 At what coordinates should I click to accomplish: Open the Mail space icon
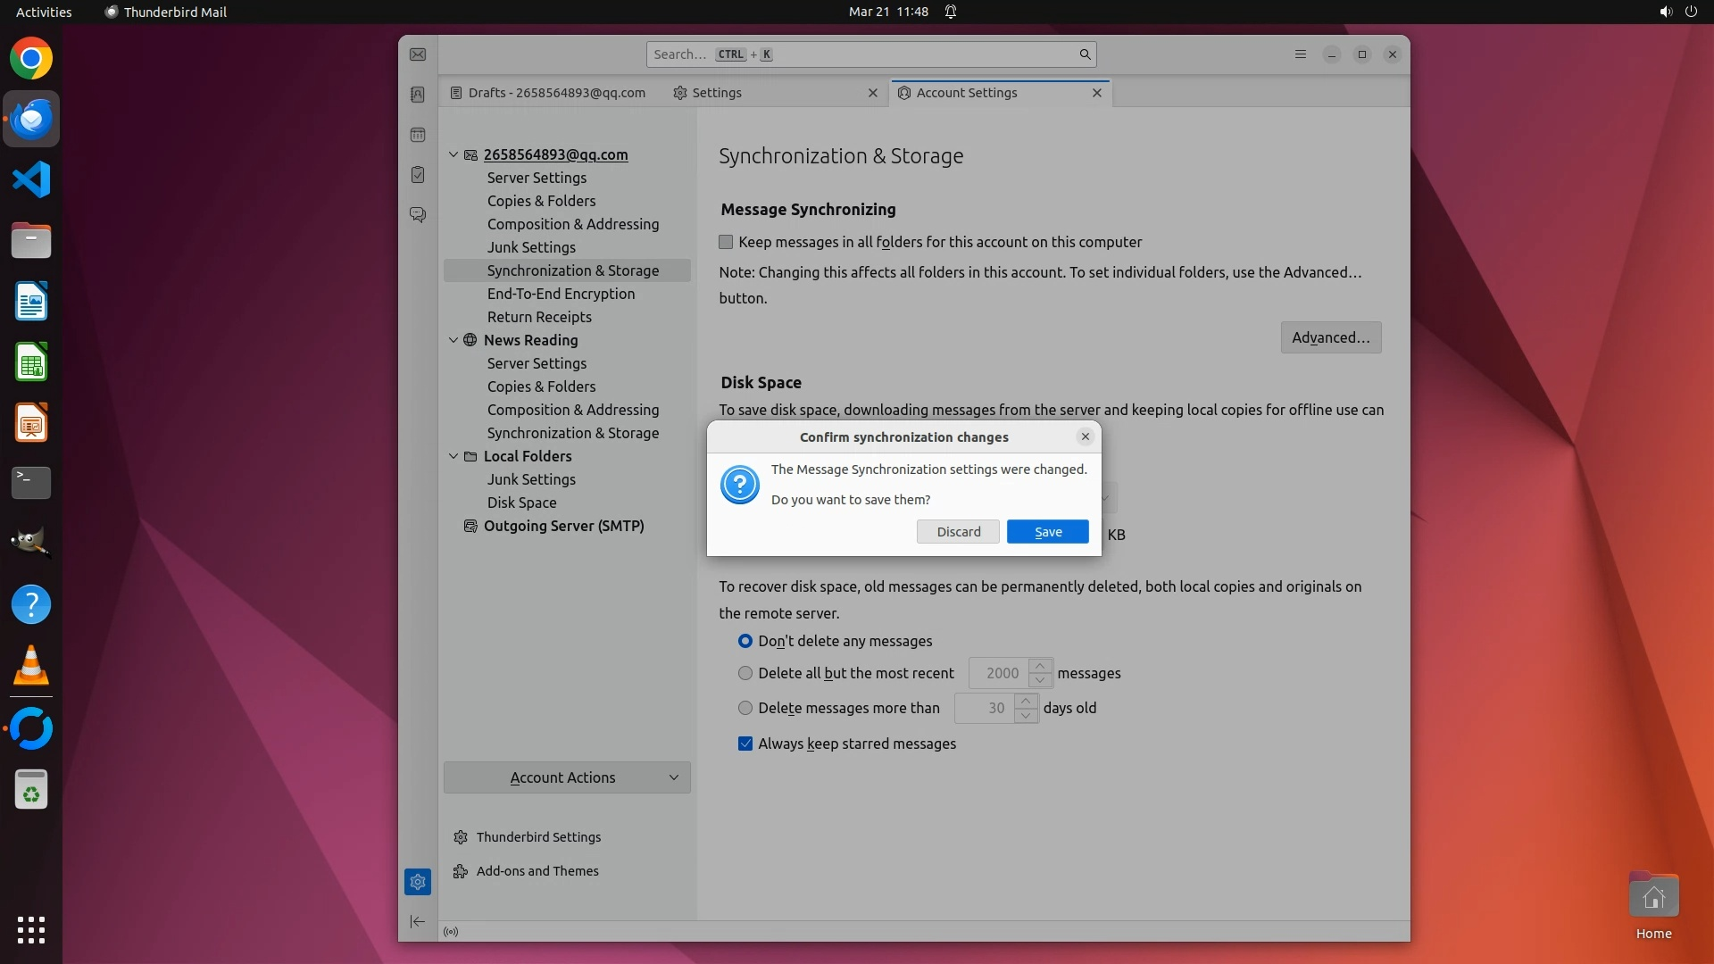(x=418, y=54)
